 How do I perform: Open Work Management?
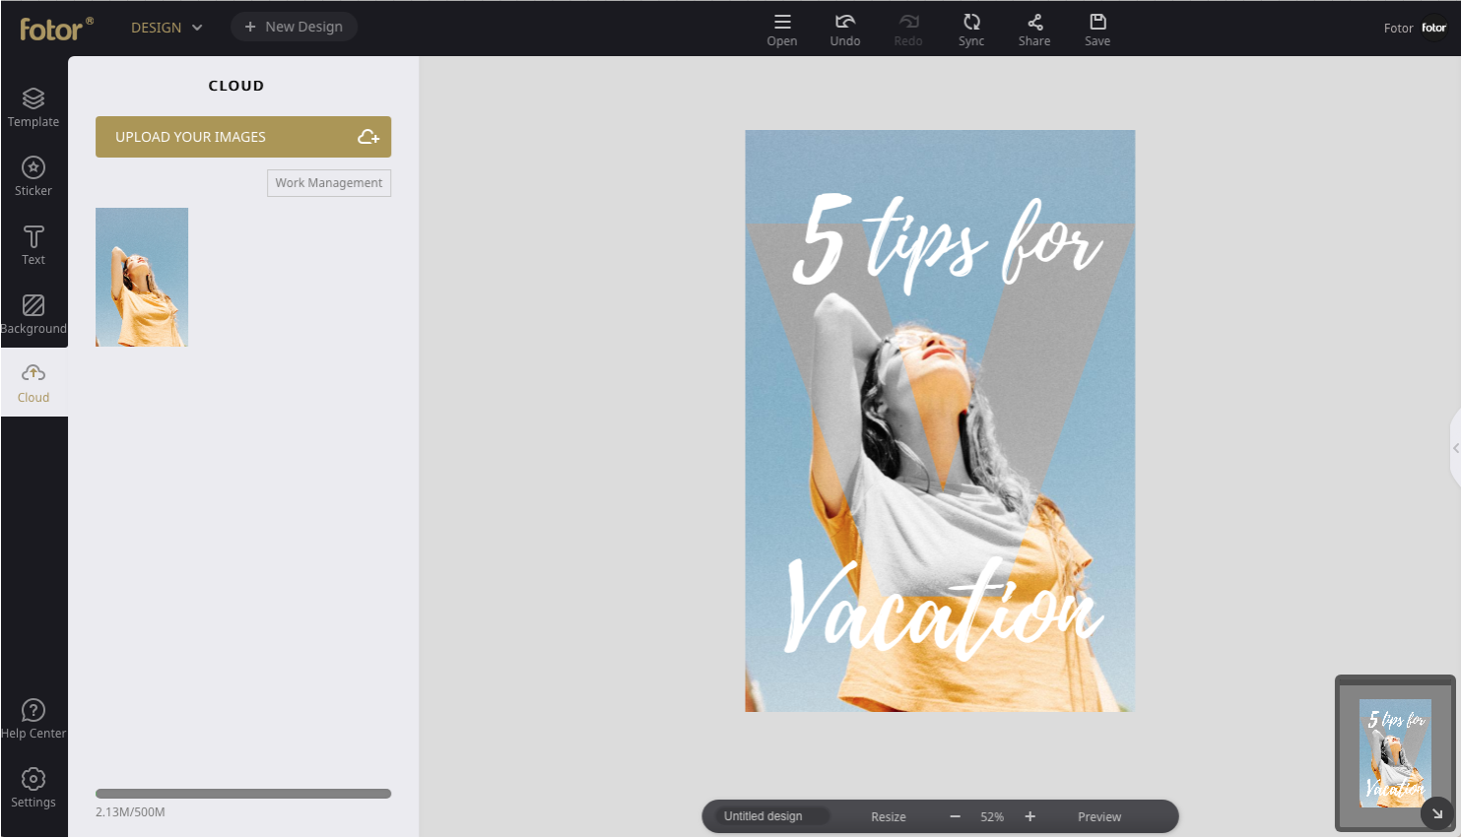coord(329,183)
